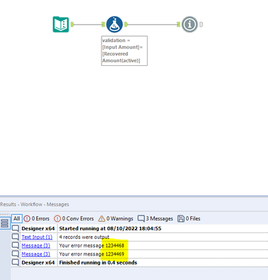Click the Formula tool output anchor
268x280 pixels.
pyautogui.click(x=126, y=24)
